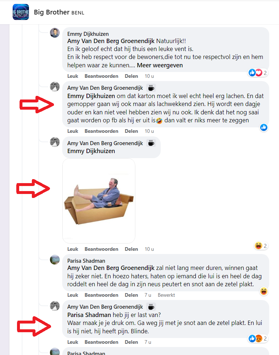The height and width of the screenshot is (355, 279).
Task: Open the Bewerkt edit history link
Action: point(166,295)
